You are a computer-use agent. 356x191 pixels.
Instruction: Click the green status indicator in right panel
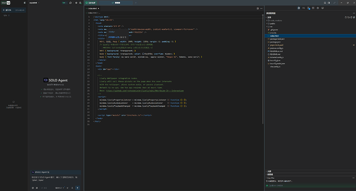(x=267, y=185)
